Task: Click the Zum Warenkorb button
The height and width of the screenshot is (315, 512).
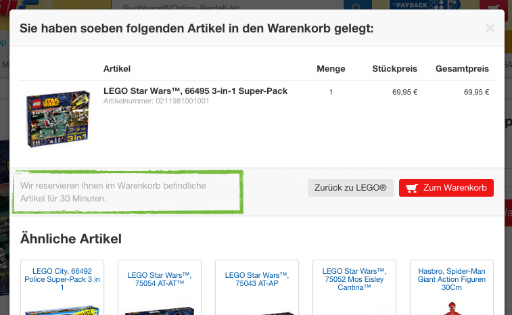Action: pyautogui.click(x=446, y=188)
